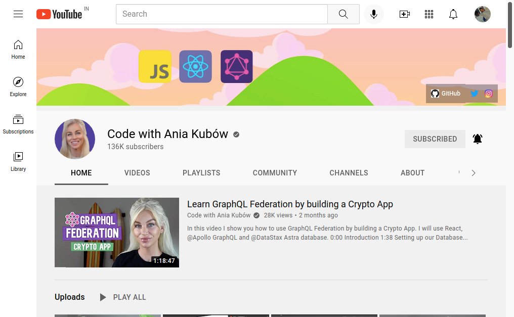The height and width of the screenshot is (317, 514).
Task: Switch to the HOME tab
Action: click(81, 173)
